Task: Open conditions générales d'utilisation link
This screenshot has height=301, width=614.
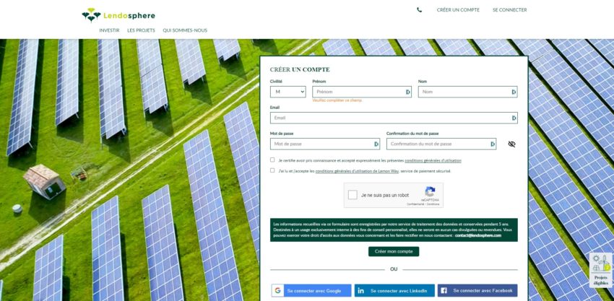Action: (433, 160)
